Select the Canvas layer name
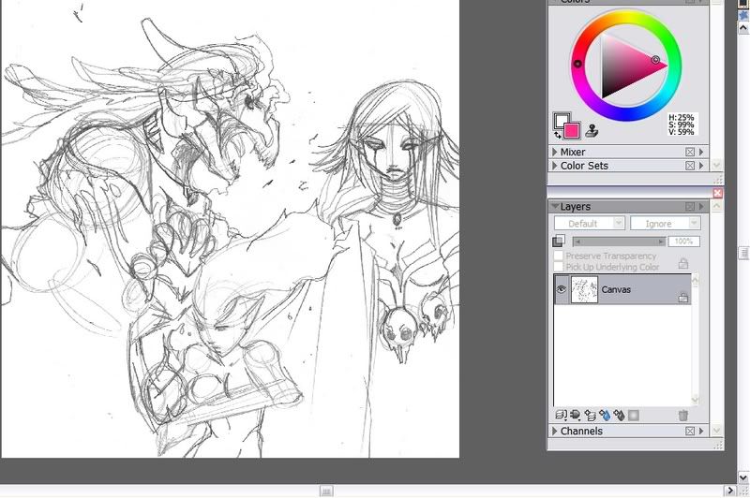This screenshot has width=750, height=498. click(616, 289)
